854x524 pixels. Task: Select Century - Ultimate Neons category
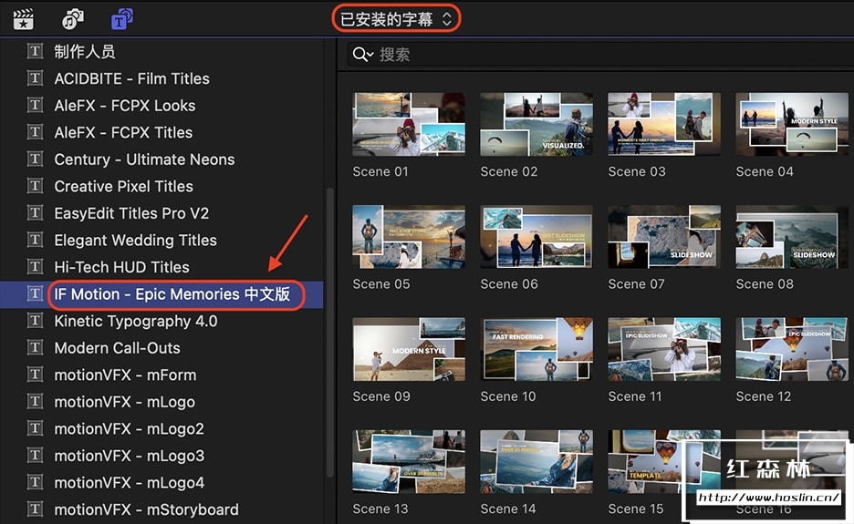[161, 159]
